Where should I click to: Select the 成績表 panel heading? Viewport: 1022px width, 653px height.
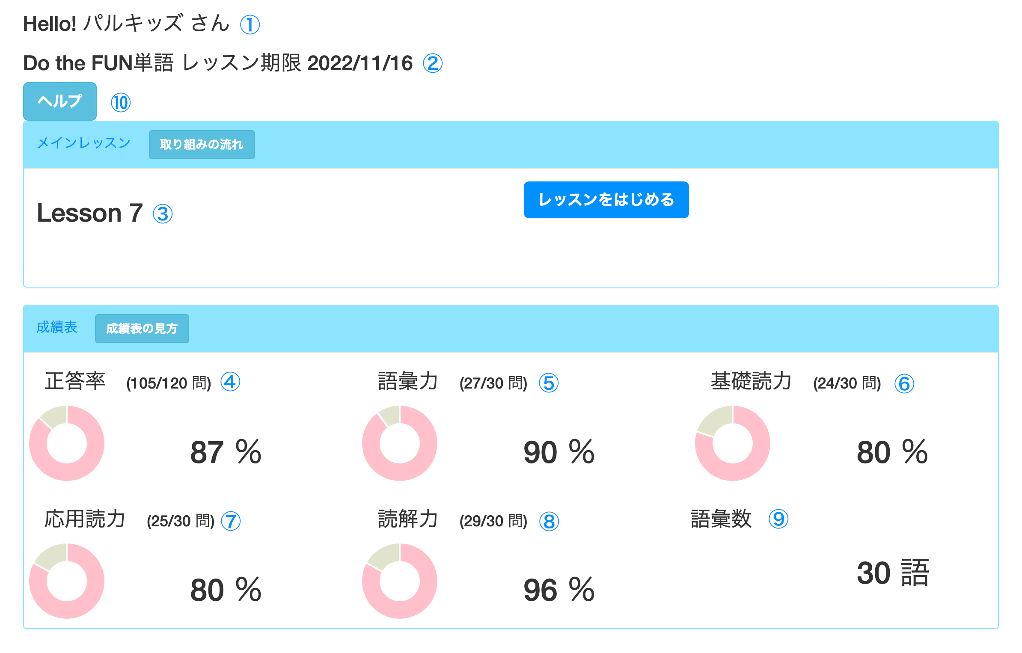tap(57, 327)
